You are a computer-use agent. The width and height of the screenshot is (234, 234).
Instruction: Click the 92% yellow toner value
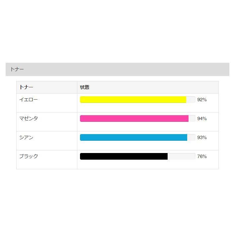[x=202, y=100]
